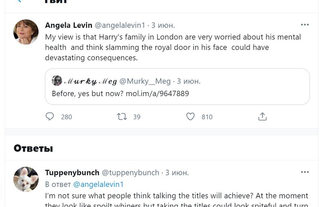Open the quoted Murky Meg tweet name
325x207 pixels.
pos(91,81)
